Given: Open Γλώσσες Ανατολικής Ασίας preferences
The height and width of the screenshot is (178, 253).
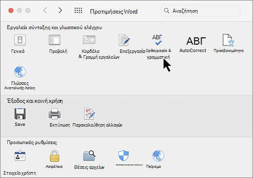Looking at the screenshot, I should [20, 72].
